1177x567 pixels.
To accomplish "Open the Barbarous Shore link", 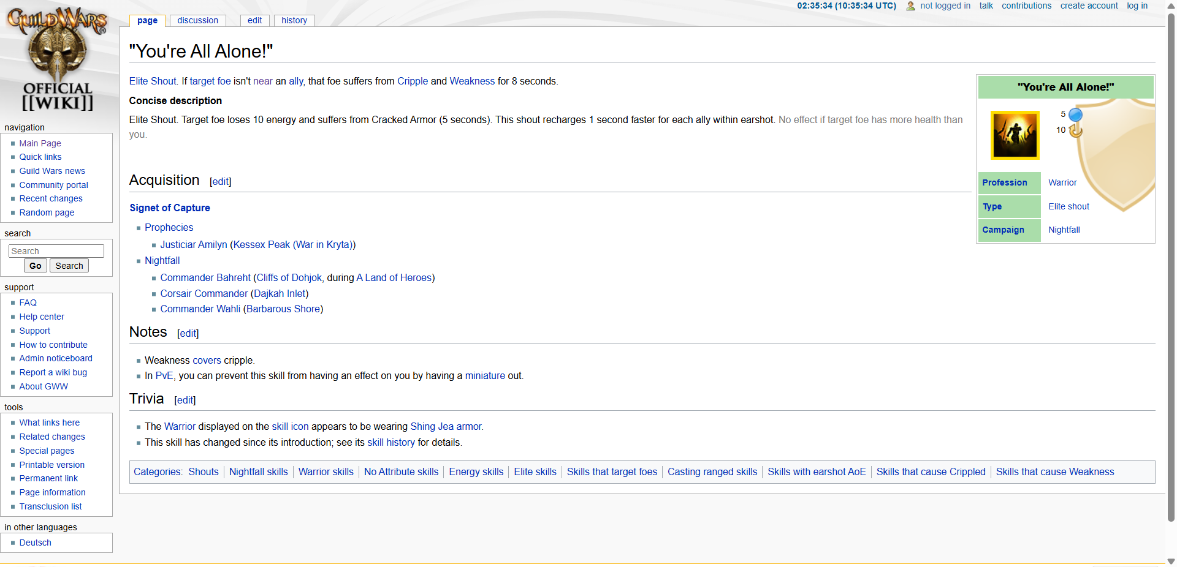I will coord(283,309).
